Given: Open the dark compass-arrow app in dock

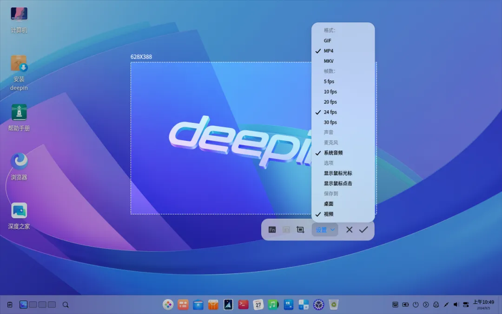Looking at the screenshot, I should (228, 304).
